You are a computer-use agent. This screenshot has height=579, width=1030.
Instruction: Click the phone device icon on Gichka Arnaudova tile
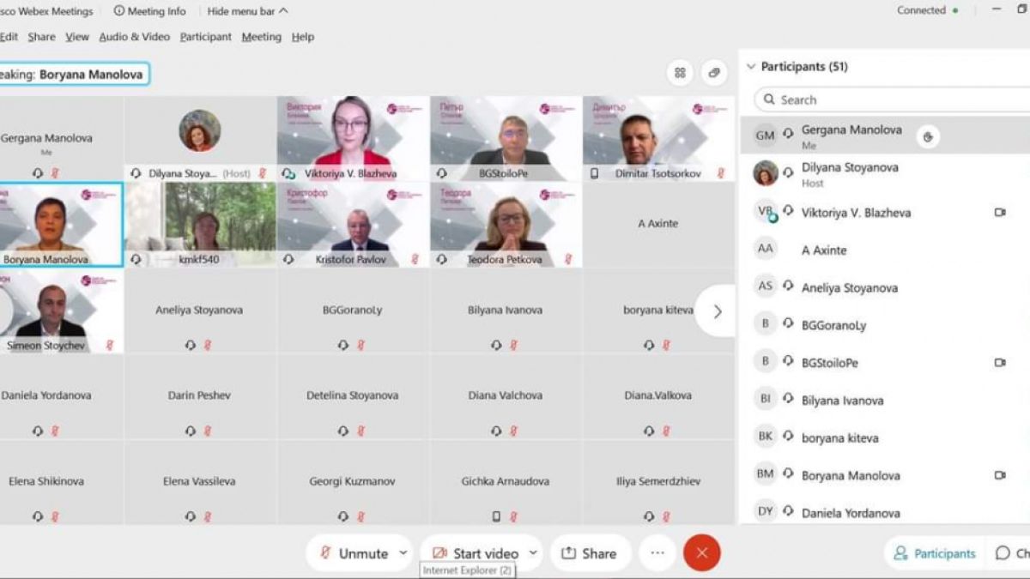pos(496,516)
